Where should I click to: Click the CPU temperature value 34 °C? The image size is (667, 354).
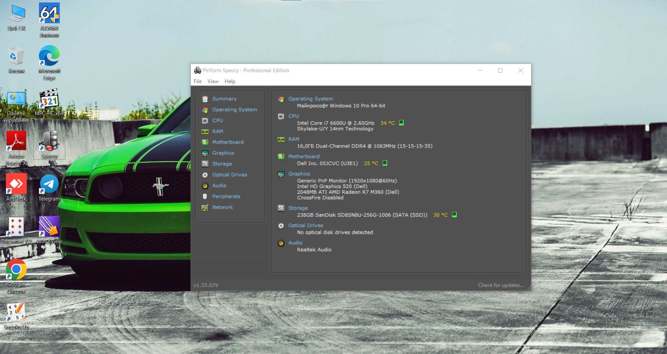pos(388,123)
